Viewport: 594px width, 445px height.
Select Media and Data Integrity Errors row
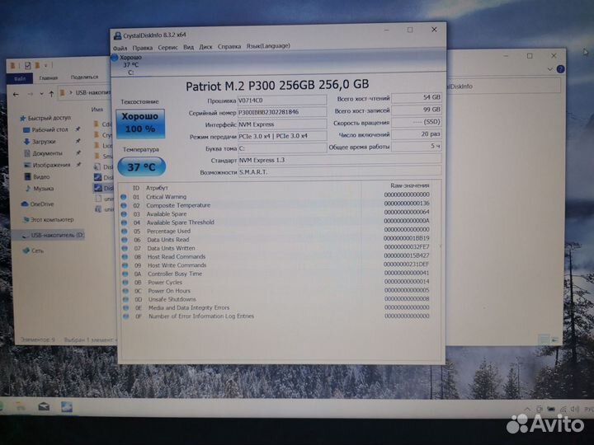276,307
